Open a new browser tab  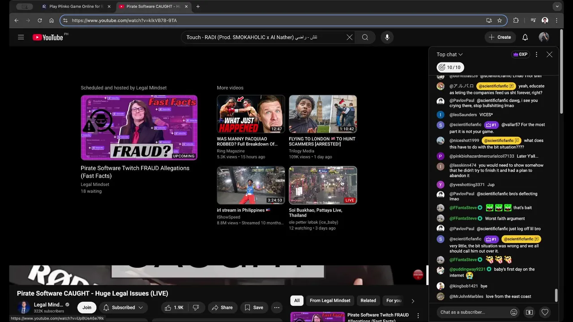(x=198, y=7)
